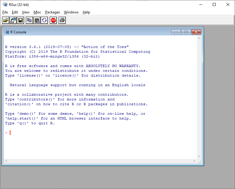Open the Misc menu
This screenshot has height=189, width=235.
(37, 12)
